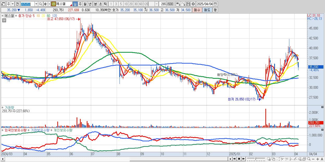The width and height of the screenshot is (325, 162).
Task: Select the 주 weekly period button
Action: 80,4
